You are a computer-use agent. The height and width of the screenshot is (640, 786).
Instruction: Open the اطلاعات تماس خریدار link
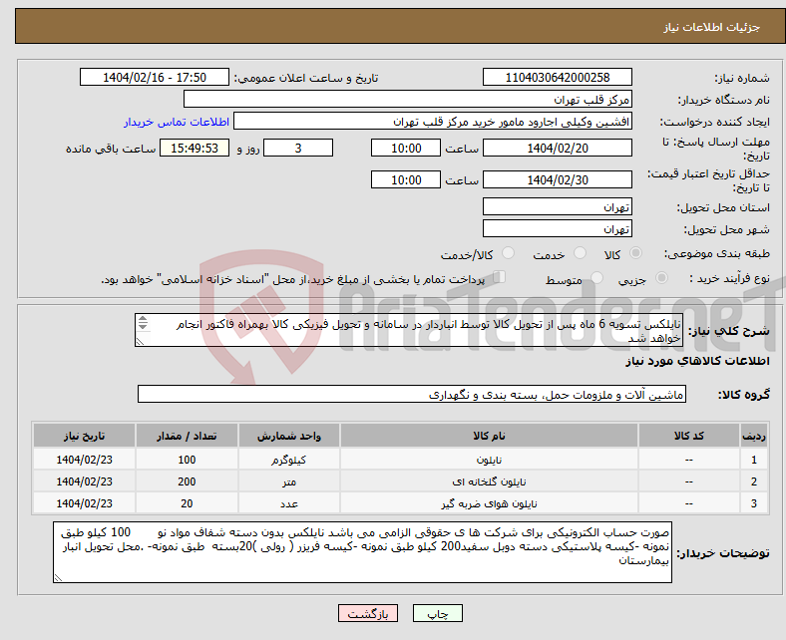pos(177,122)
